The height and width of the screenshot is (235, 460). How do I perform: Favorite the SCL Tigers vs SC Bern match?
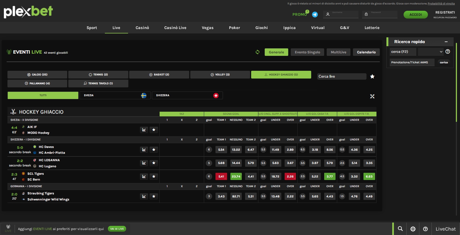coord(154,176)
